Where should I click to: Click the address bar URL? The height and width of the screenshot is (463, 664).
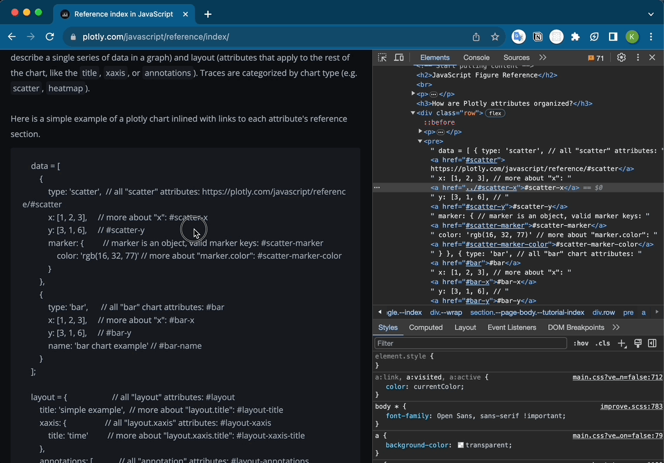[156, 37]
